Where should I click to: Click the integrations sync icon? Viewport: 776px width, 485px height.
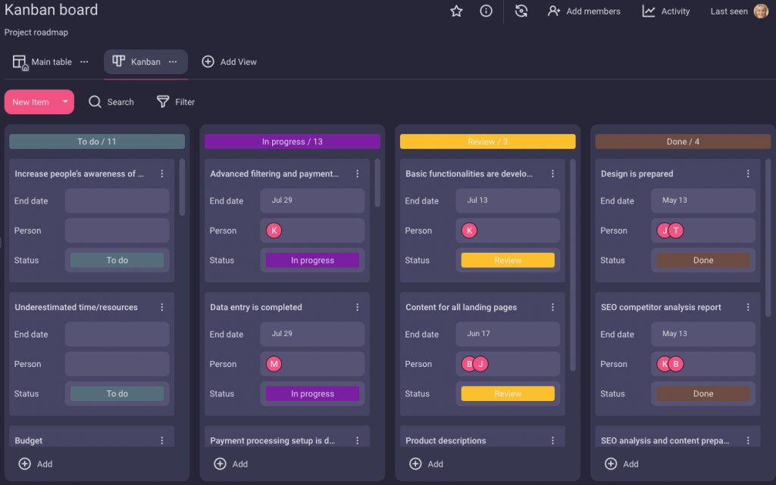click(x=521, y=11)
